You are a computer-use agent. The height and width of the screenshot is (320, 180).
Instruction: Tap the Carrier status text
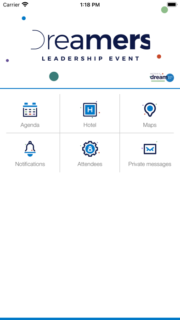click(x=11, y=5)
